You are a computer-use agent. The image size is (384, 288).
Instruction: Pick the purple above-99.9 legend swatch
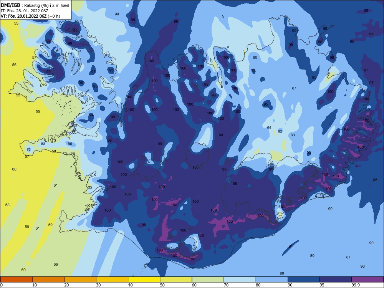click(x=367, y=280)
